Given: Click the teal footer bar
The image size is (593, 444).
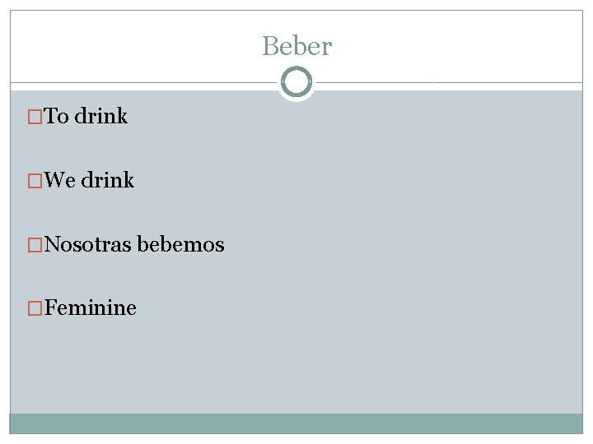Looking at the screenshot, I should pos(296,423).
